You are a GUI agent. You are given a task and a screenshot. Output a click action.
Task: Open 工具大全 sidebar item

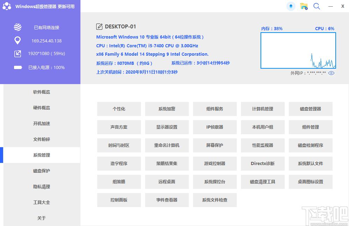coord(42,203)
